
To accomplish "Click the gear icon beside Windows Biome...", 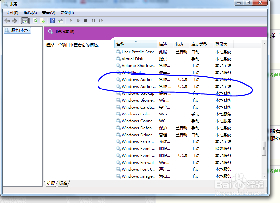I will pyautogui.click(x=118, y=100).
